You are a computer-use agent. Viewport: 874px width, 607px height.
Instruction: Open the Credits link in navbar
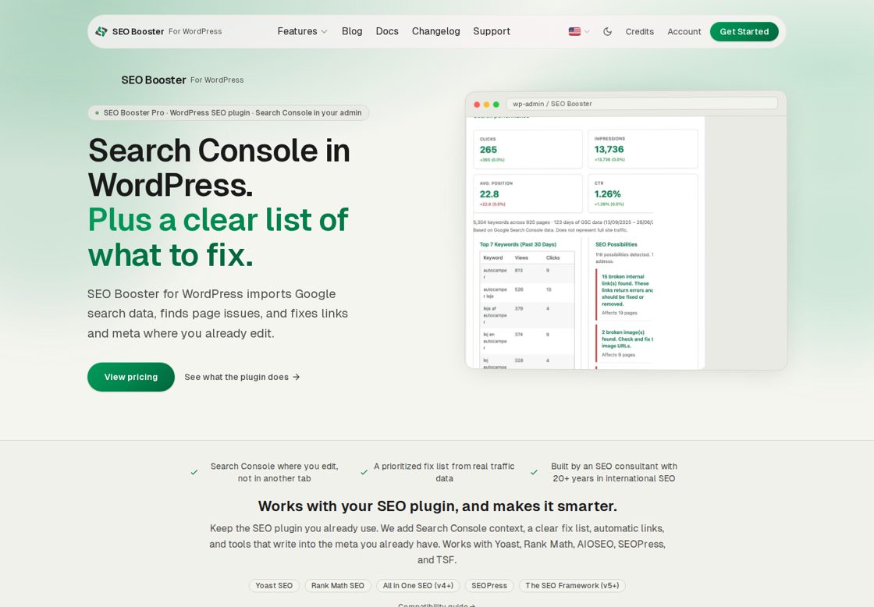click(639, 32)
